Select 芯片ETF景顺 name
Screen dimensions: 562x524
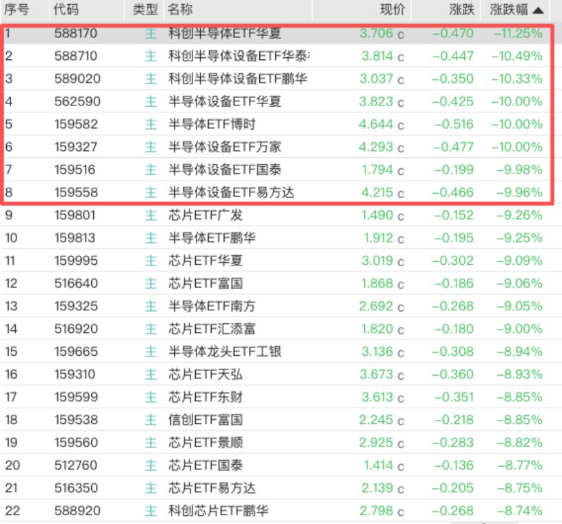coord(205,443)
